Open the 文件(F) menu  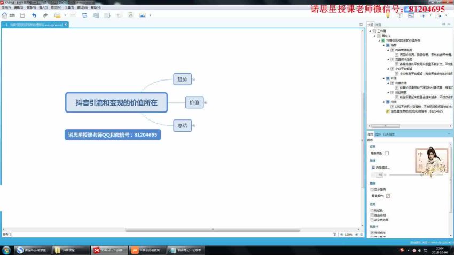point(6,8)
